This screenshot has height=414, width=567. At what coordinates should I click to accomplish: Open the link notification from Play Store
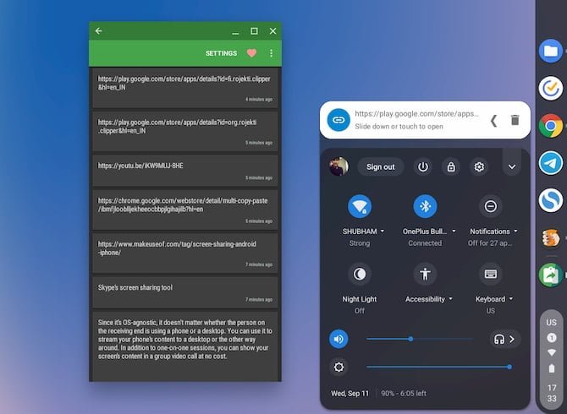point(425,120)
